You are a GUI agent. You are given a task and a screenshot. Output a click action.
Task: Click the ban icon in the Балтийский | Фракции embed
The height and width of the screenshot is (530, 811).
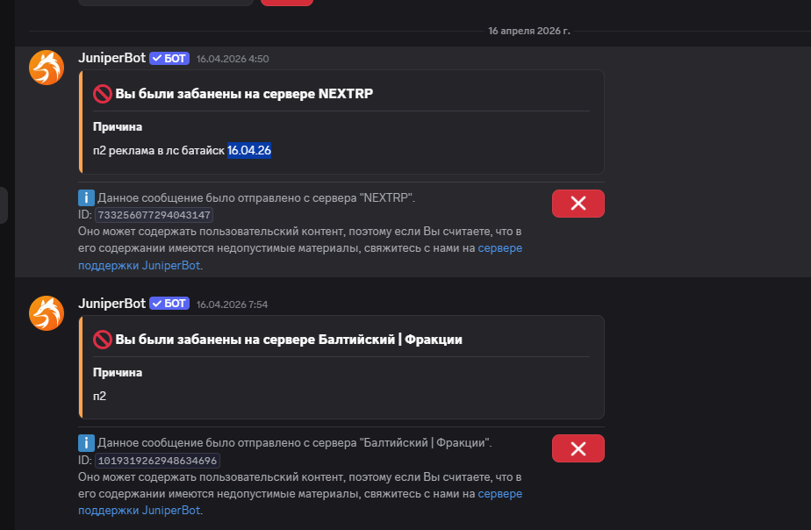coord(103,340)
